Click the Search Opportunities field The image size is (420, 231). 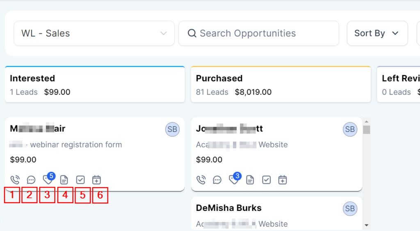(x=262, y=33)
